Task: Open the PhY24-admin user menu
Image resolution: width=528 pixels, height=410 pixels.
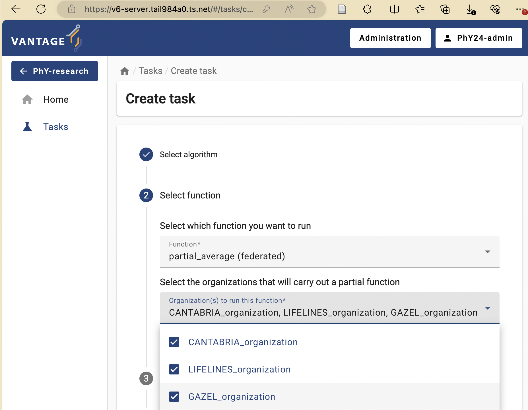Action: tap(479, 38)
